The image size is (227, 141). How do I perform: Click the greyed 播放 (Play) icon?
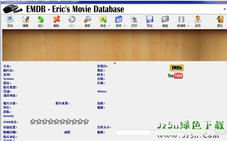pos(72,19)
